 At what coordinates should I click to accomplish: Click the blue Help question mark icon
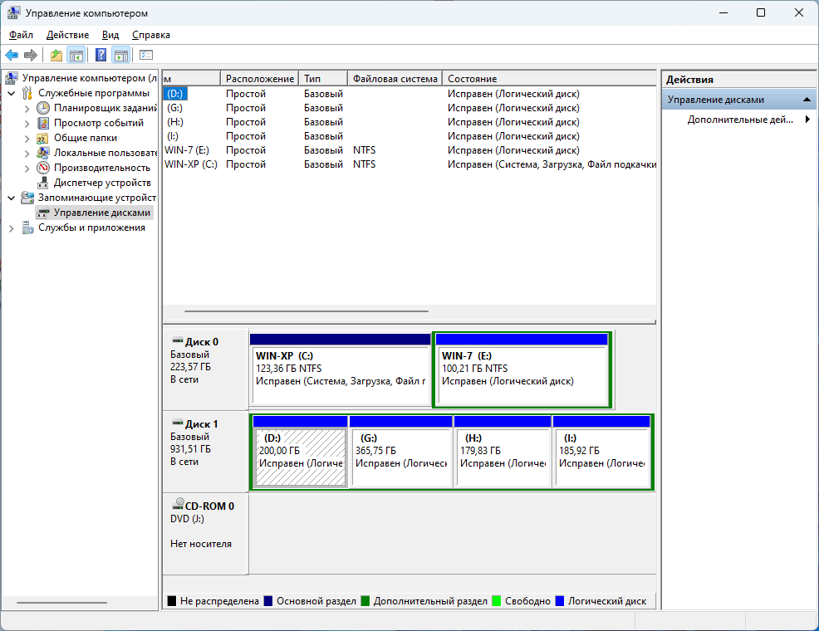tap(101, 55)
